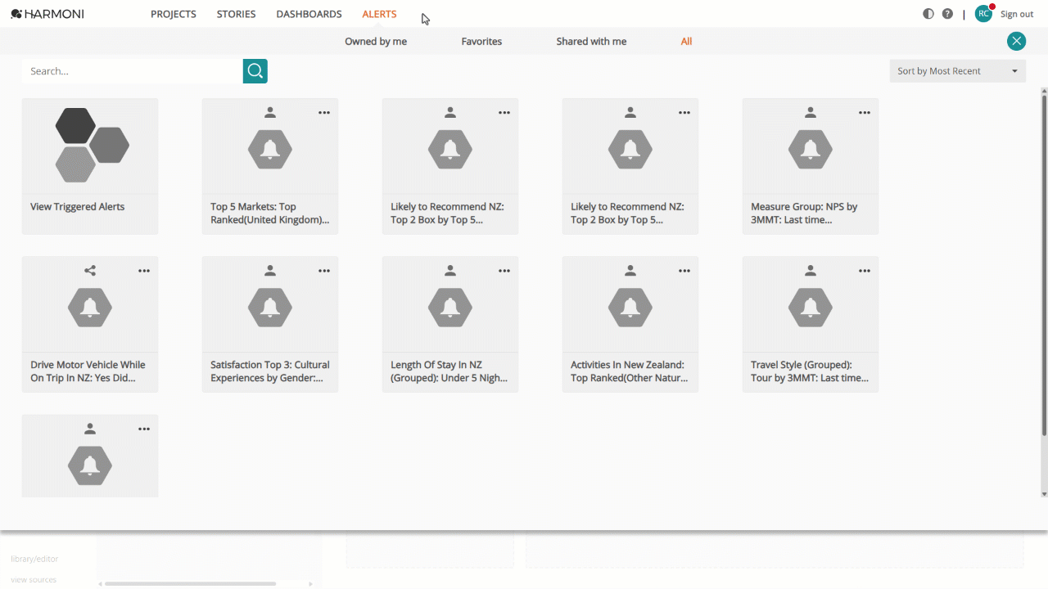Screen dimensions: 1048x589
Task: Open the three-dot menu on the Measure Group NPS alert
Action: (x=865, y=113)
